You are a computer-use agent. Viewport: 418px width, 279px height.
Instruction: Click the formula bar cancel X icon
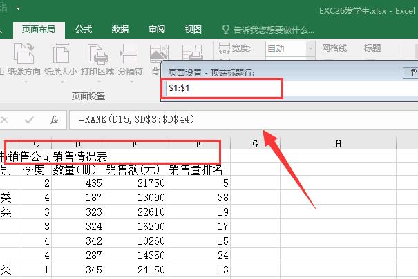click(x=8, y=120)
